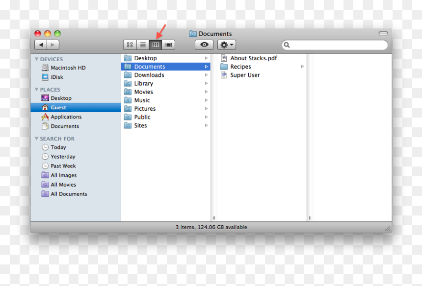Select the Public folder
Screen dimensions: 422x286
[166, 117]
